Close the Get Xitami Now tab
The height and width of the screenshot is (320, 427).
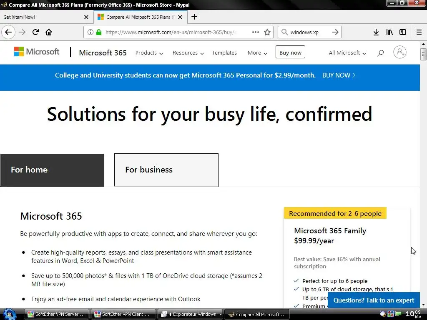[86, 17]
